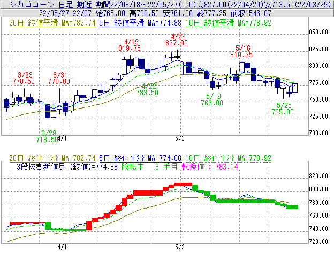Click the date and contract 22/05/27 22/07

(65, 13)
